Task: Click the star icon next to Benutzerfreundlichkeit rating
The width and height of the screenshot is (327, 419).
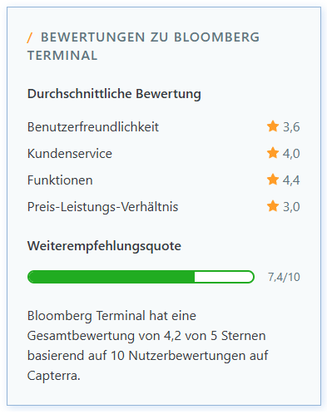Action: tap(273, 126)
